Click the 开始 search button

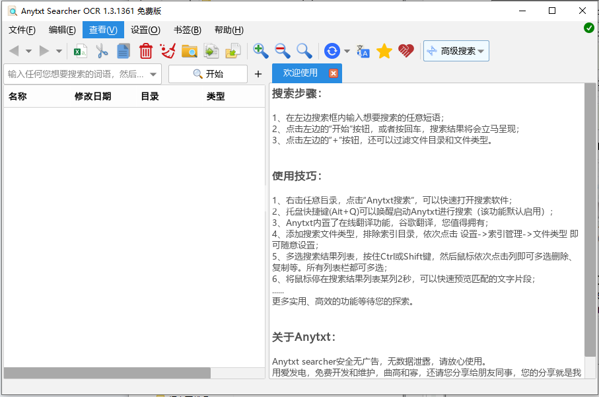click(208, 74)
